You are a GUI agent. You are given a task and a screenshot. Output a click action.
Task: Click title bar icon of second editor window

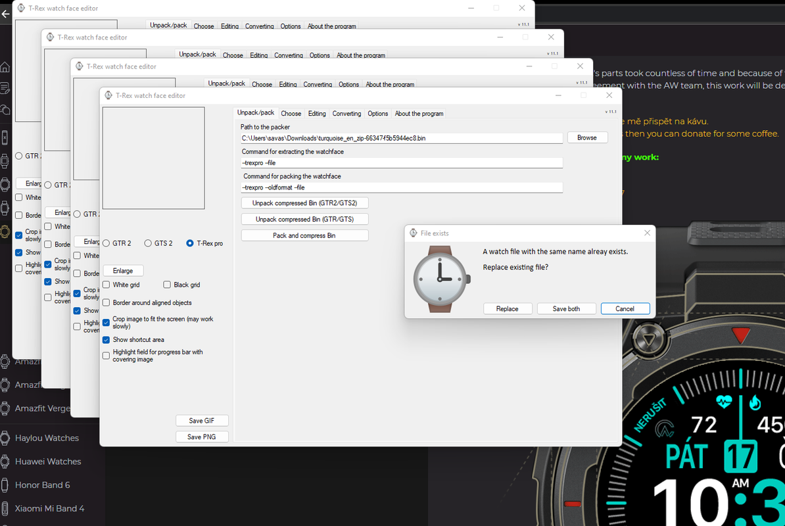[51, 37]
